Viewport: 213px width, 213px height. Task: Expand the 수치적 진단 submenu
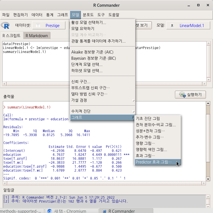pyautogui.click(x=103, y=111)
